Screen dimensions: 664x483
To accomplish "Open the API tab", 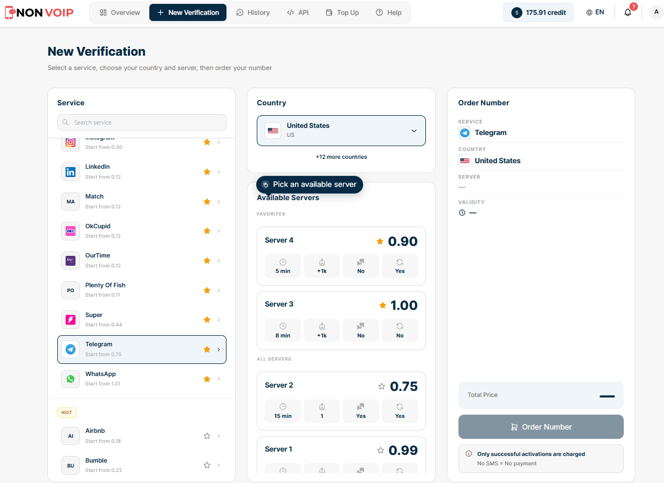I will point(298,12).
